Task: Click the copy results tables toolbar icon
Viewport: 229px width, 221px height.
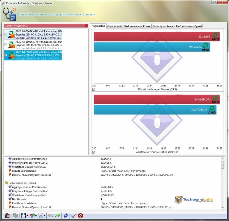Action: click(15, 216)
